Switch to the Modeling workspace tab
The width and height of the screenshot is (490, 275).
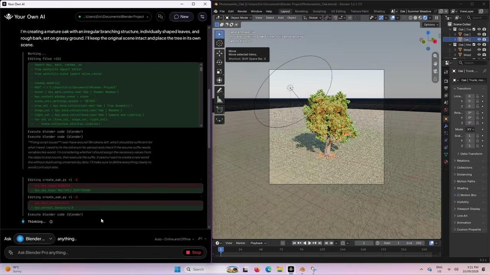(301, 11)
